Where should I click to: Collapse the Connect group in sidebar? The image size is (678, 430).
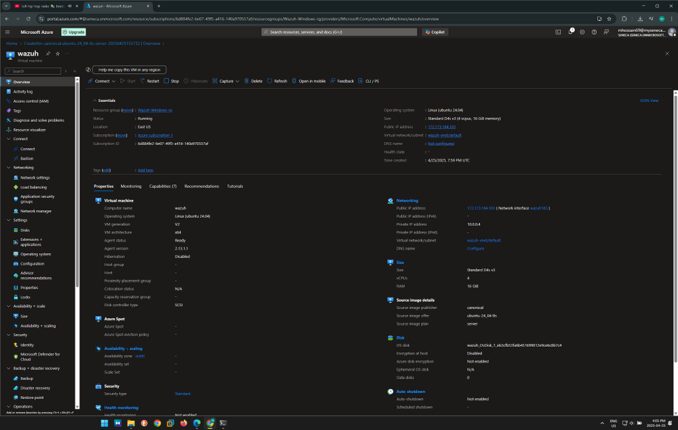[x=9, y=139]
